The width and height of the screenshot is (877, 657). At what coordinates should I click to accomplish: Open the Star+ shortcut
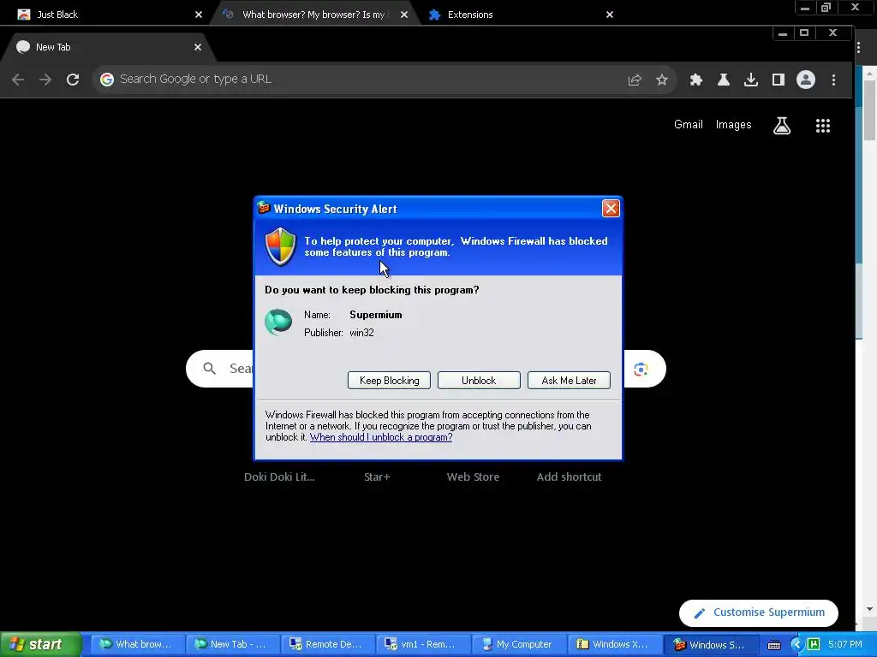click(377, 477)
